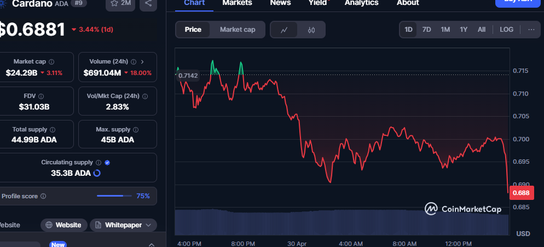This screenshot has width=544, height=247.
Task: Select the candlestick chart type icon
Action: click(311, 30)
